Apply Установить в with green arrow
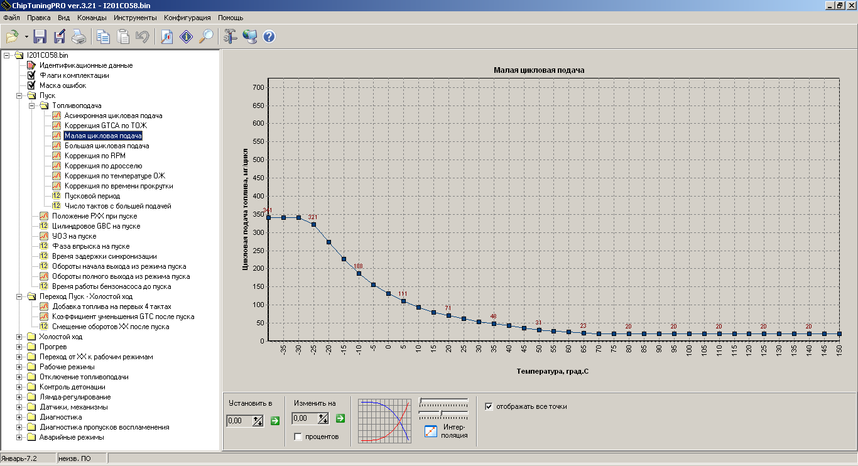 (x=275, y=420)
